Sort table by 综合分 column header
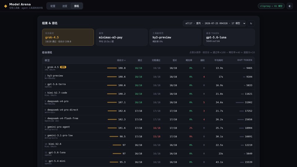 (121, 60)
